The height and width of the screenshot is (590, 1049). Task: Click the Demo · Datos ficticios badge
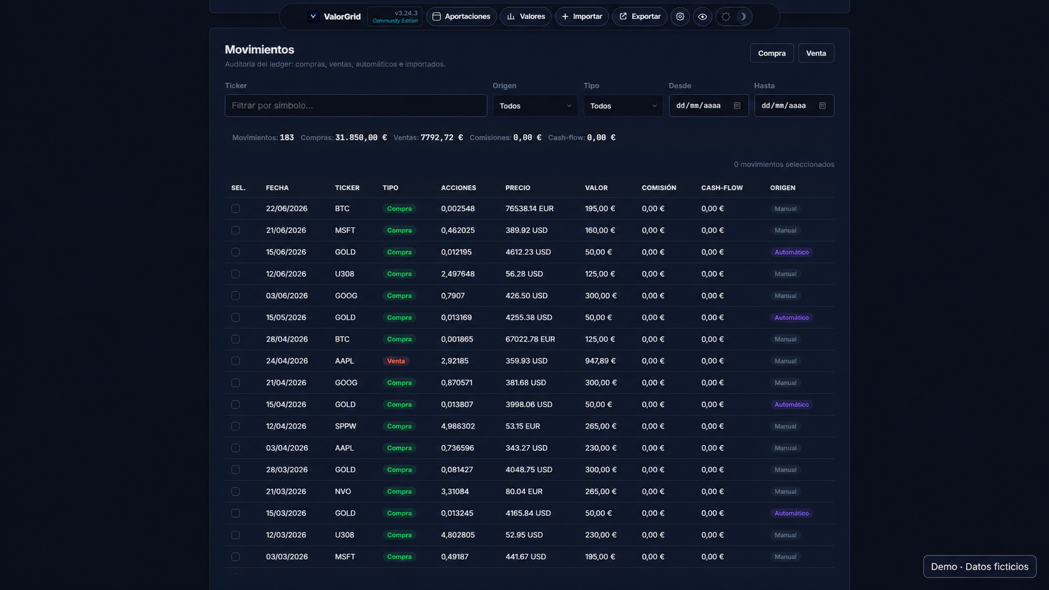point(979,566)
